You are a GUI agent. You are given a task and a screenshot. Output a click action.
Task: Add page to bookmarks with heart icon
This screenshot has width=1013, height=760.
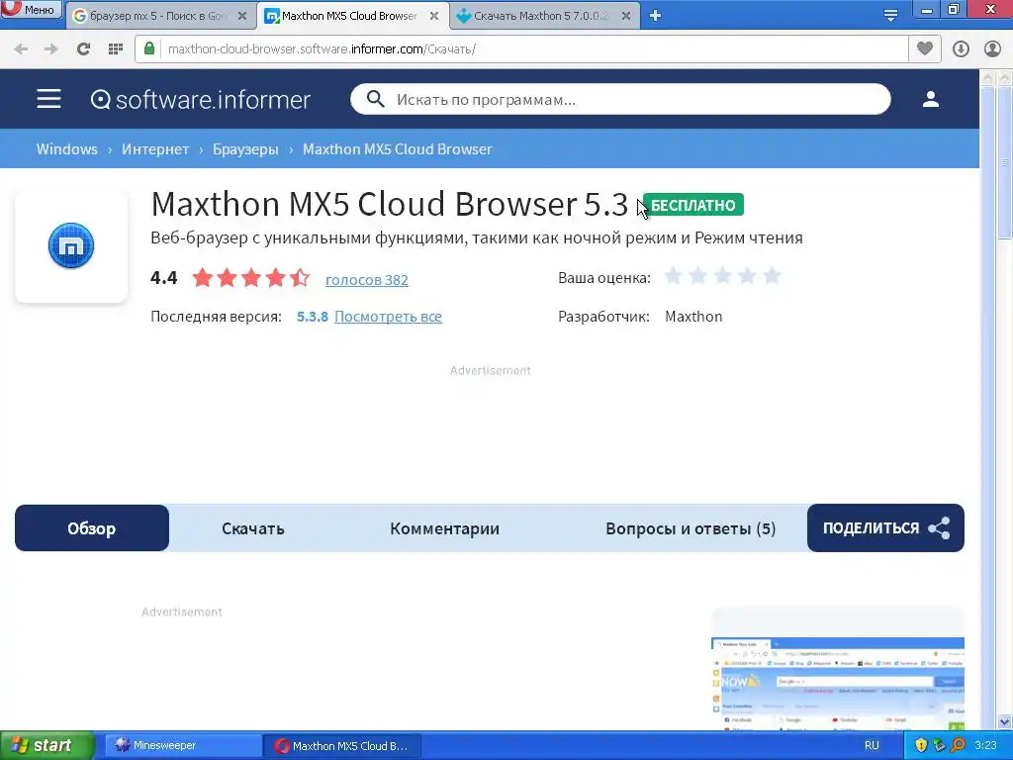point(925,48)
